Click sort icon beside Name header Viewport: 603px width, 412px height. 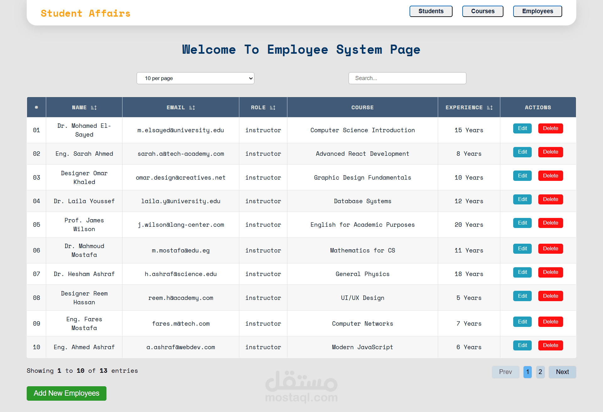(x=94, y=108)
